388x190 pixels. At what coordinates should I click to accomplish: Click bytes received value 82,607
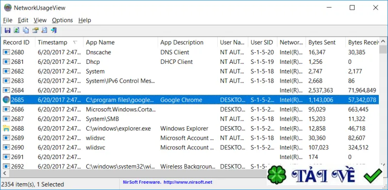pos(356,138)
